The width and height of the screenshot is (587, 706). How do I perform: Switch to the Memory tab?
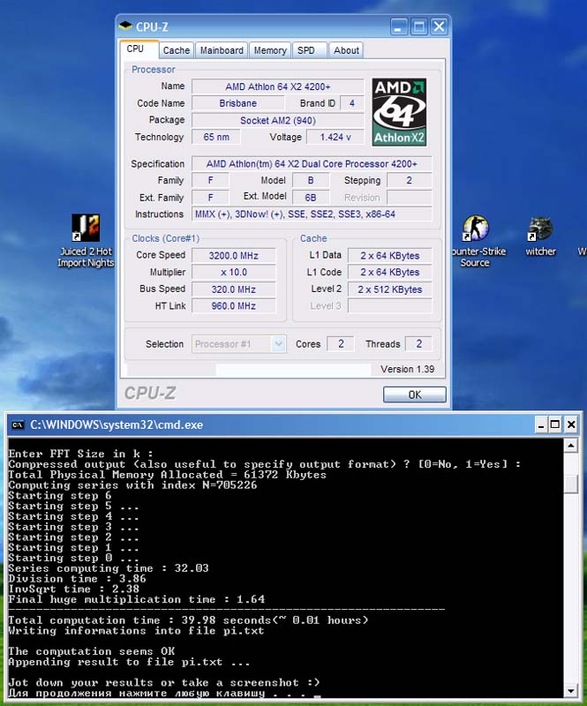(x=270, y=50)
